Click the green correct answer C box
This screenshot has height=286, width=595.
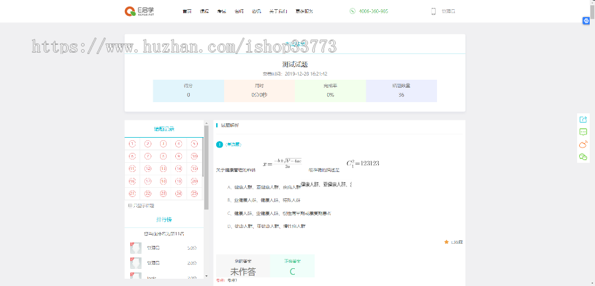[292, 266]
